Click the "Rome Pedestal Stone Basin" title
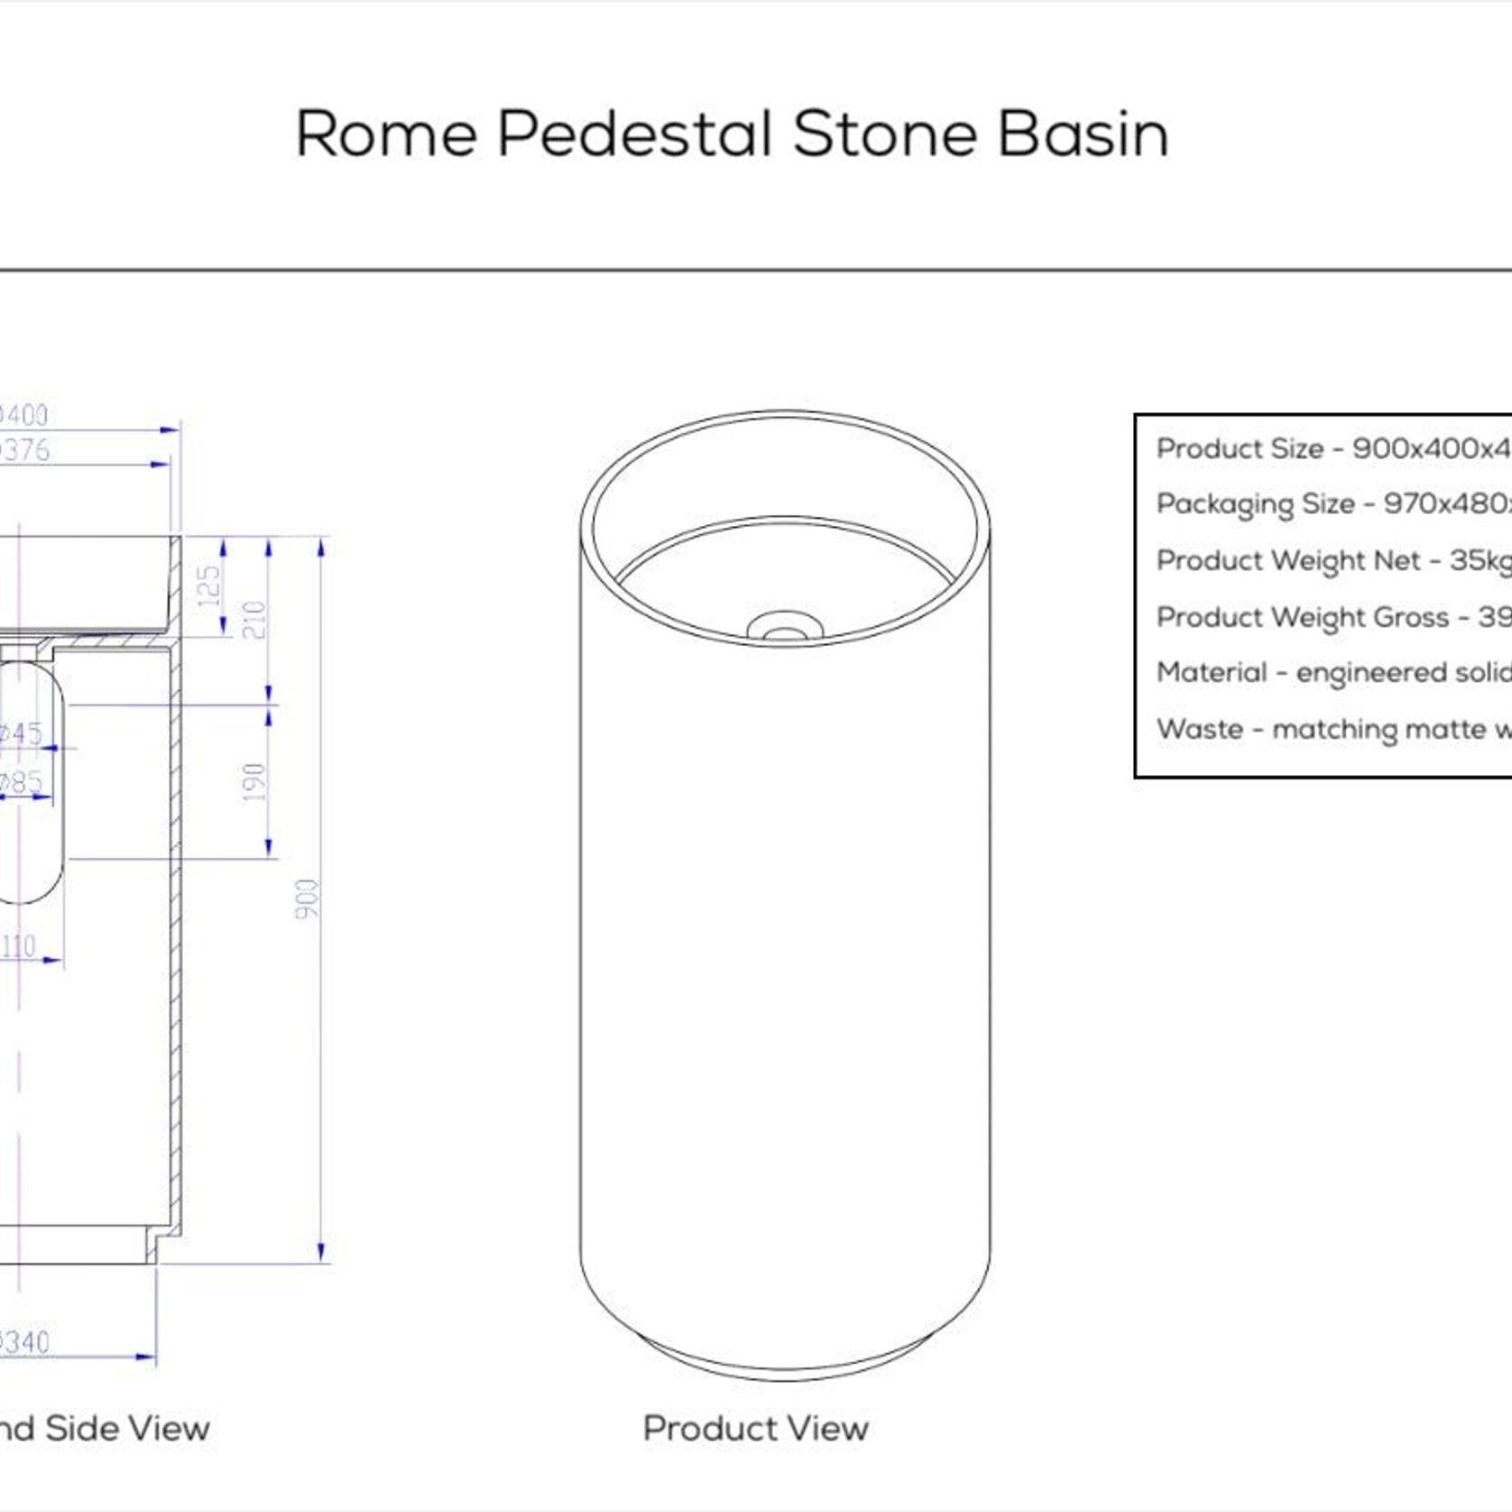The height and width of the screenshot is (1512, 1512). click(x=732, y=134)
